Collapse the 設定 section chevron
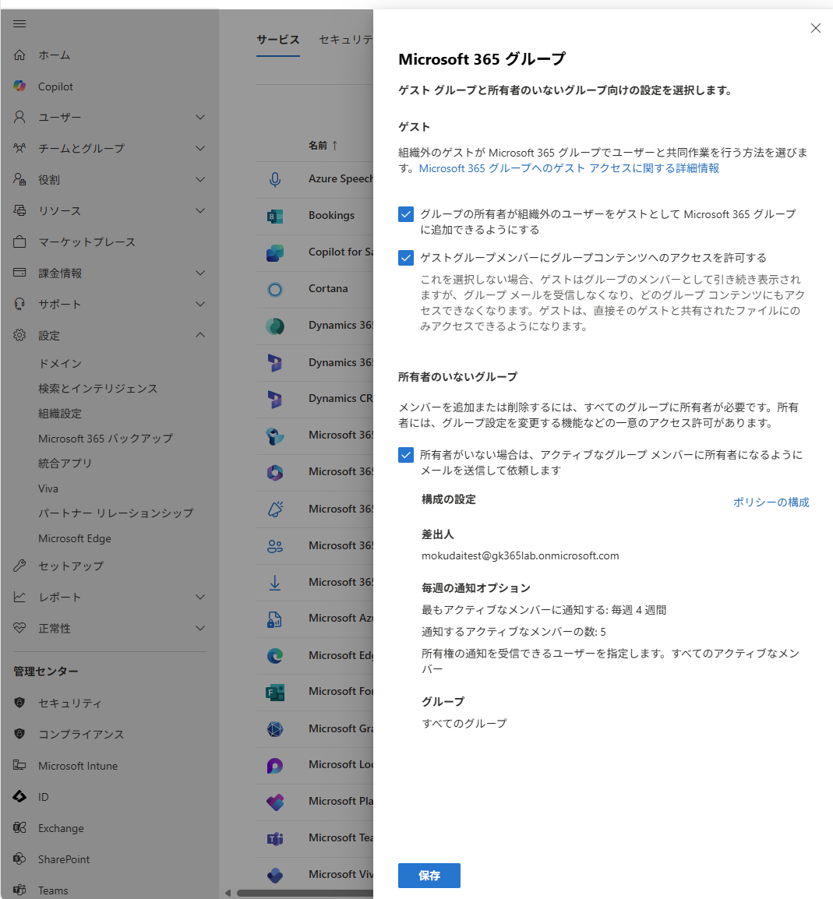 [200, 335]
